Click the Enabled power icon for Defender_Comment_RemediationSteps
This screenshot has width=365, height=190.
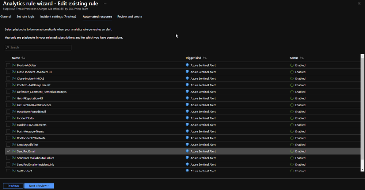[292, 92]
